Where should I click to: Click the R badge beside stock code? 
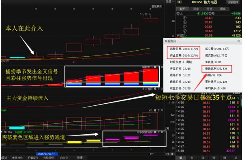coord(179,2)
